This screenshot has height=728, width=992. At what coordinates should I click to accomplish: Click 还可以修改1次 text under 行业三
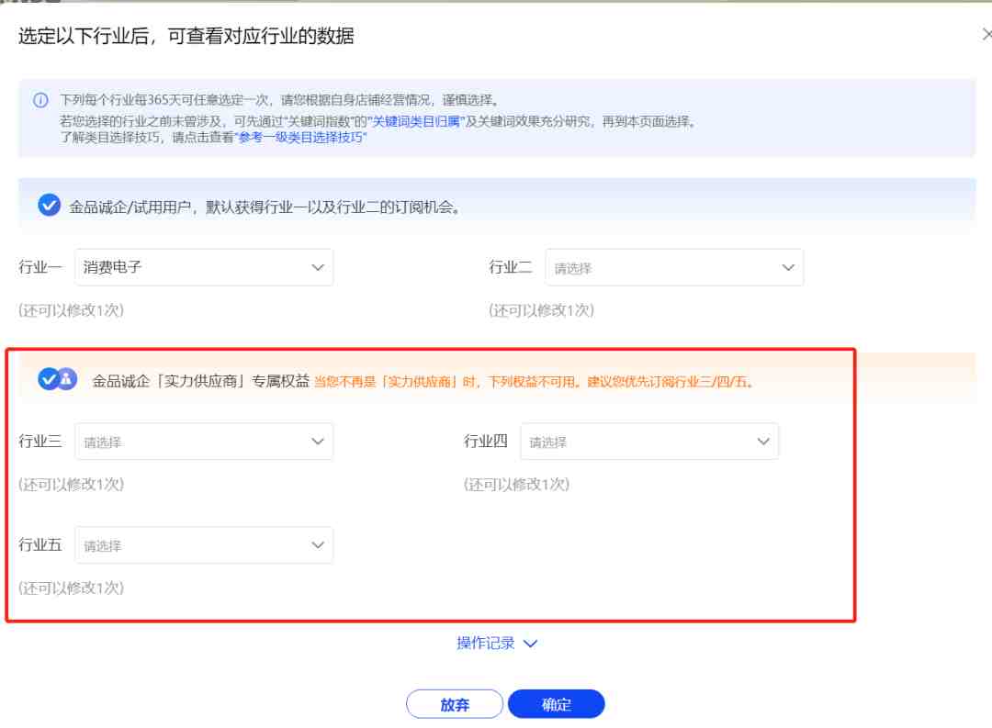point(71,485)
